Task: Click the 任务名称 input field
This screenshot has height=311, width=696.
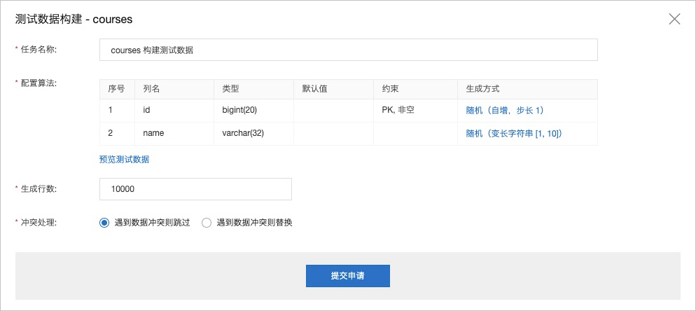Action: [349, 50]
